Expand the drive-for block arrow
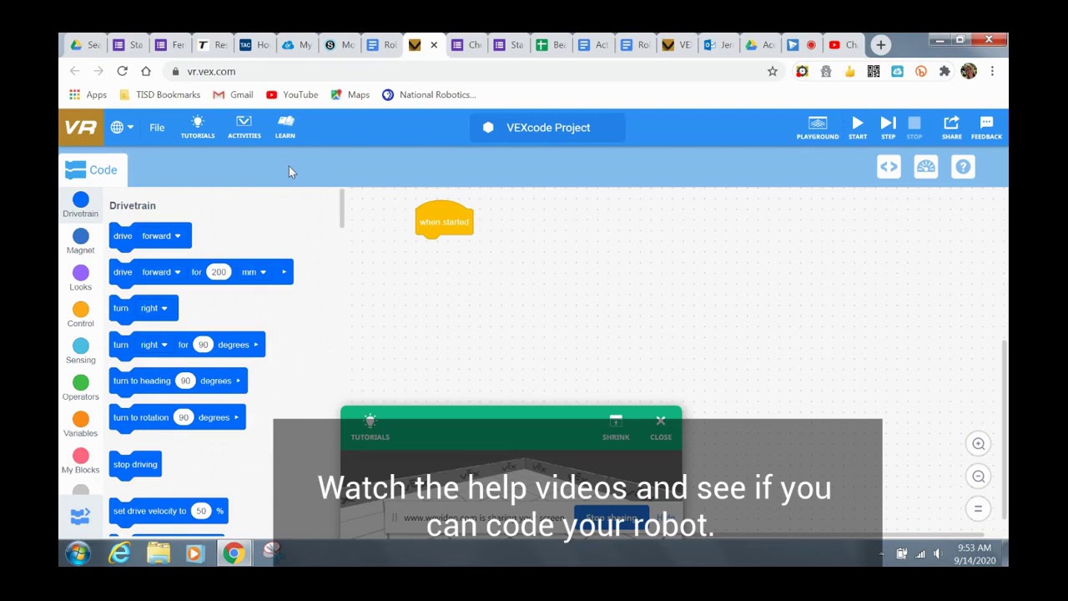1068x601 pixels. (x=284, y=272)
